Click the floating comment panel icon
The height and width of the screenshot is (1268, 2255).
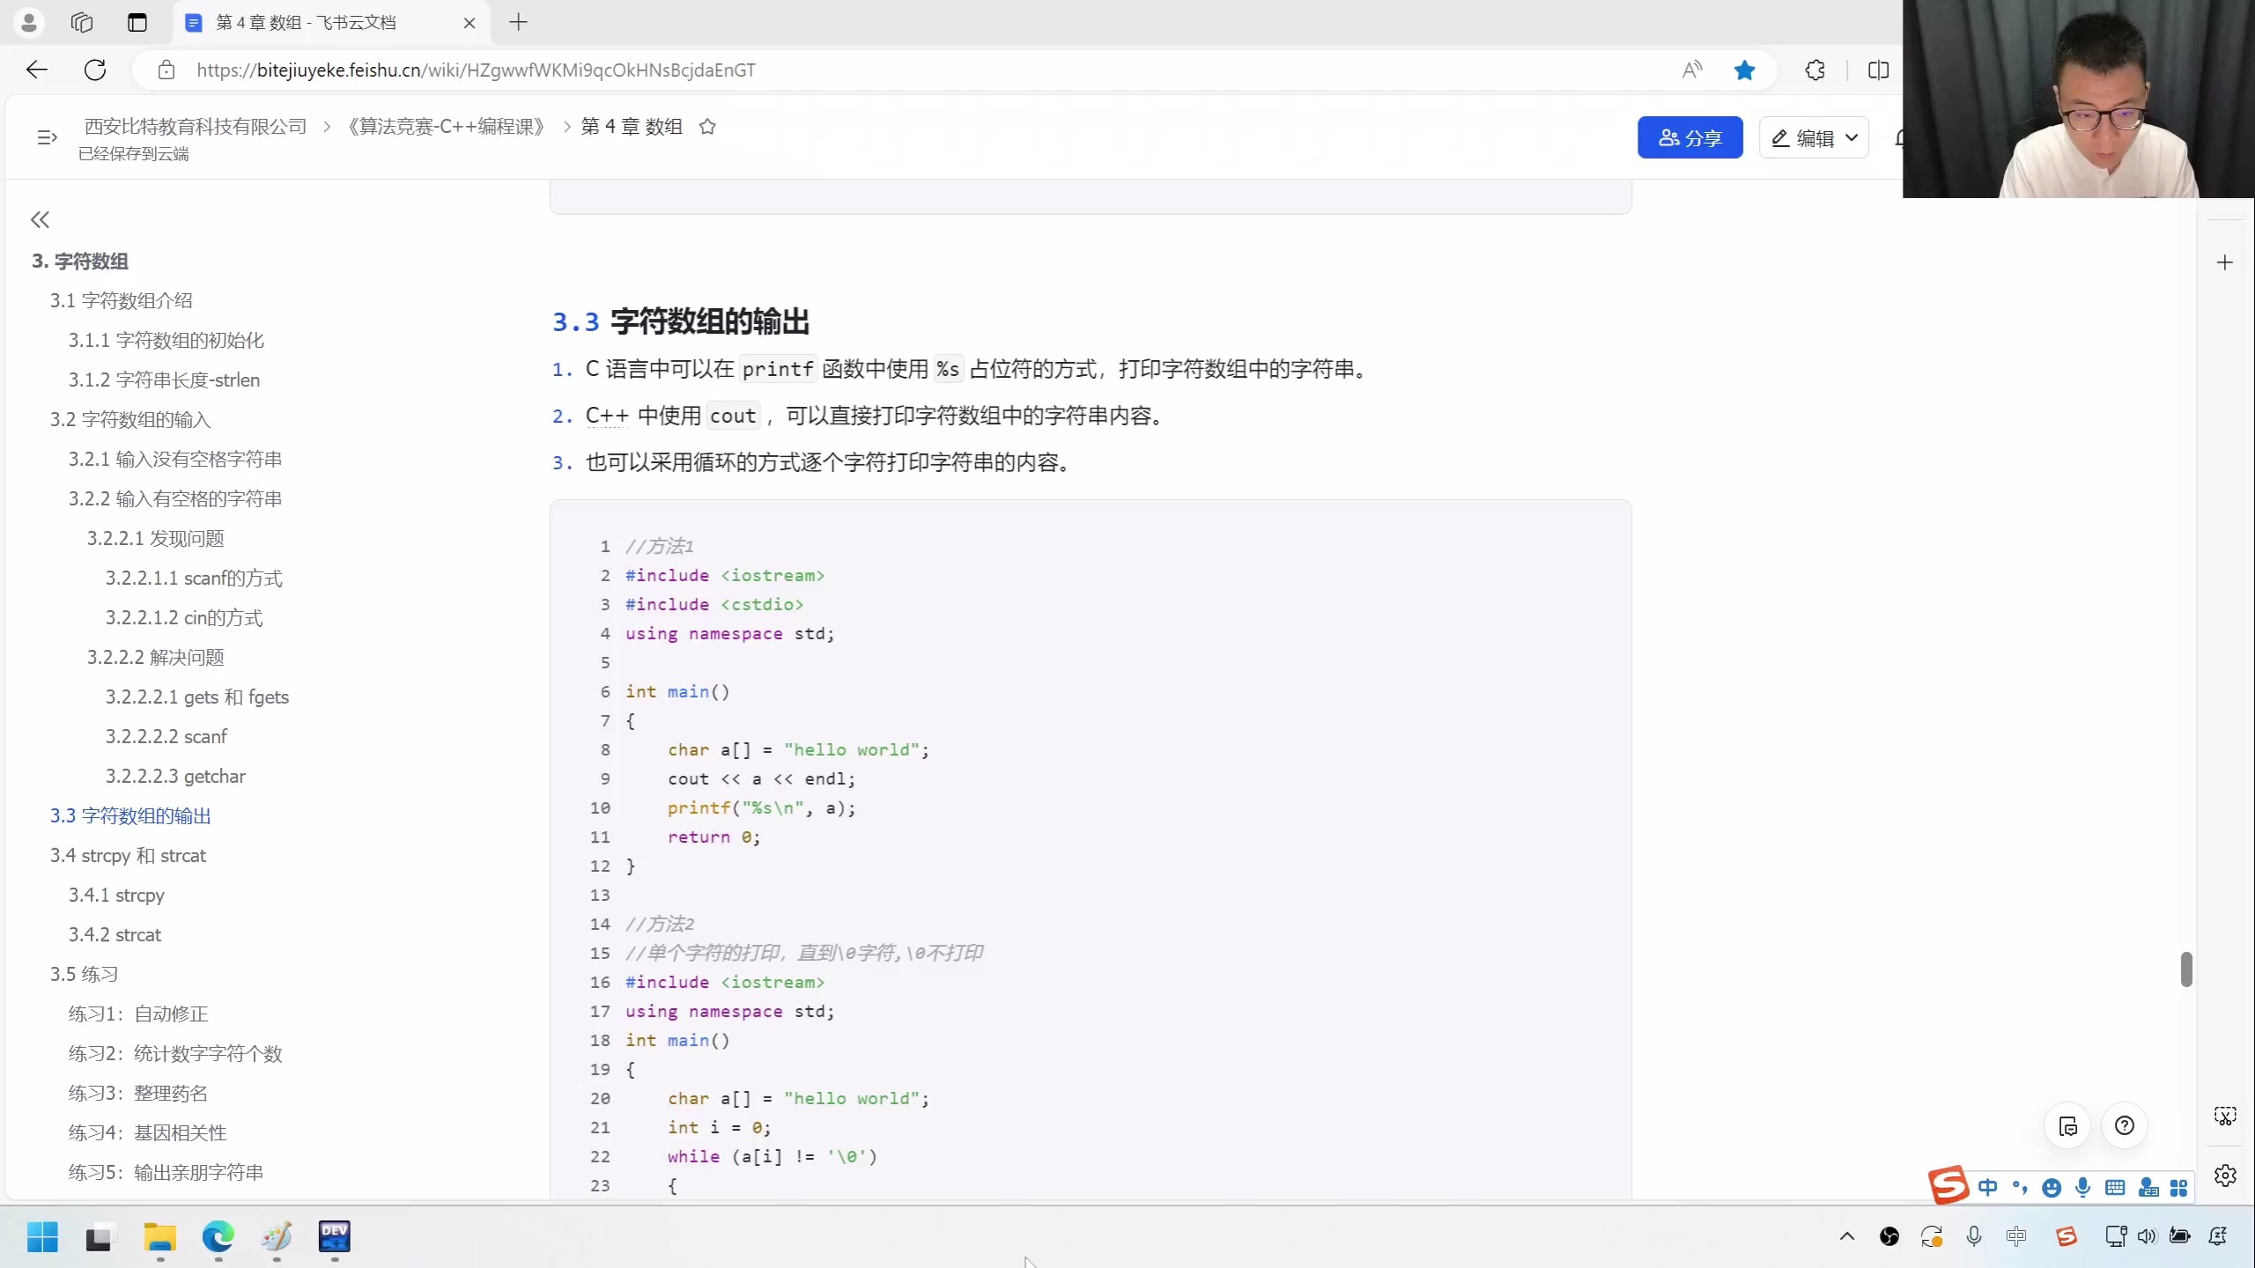[2067, 1125]
